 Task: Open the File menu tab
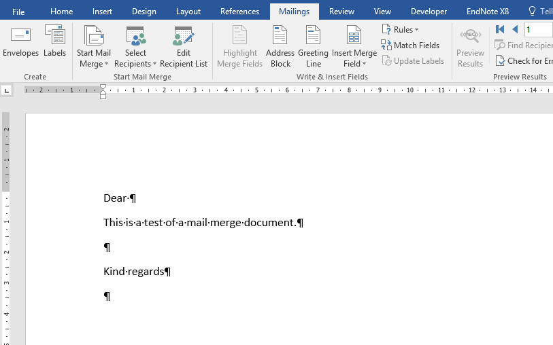click(18, 12)
